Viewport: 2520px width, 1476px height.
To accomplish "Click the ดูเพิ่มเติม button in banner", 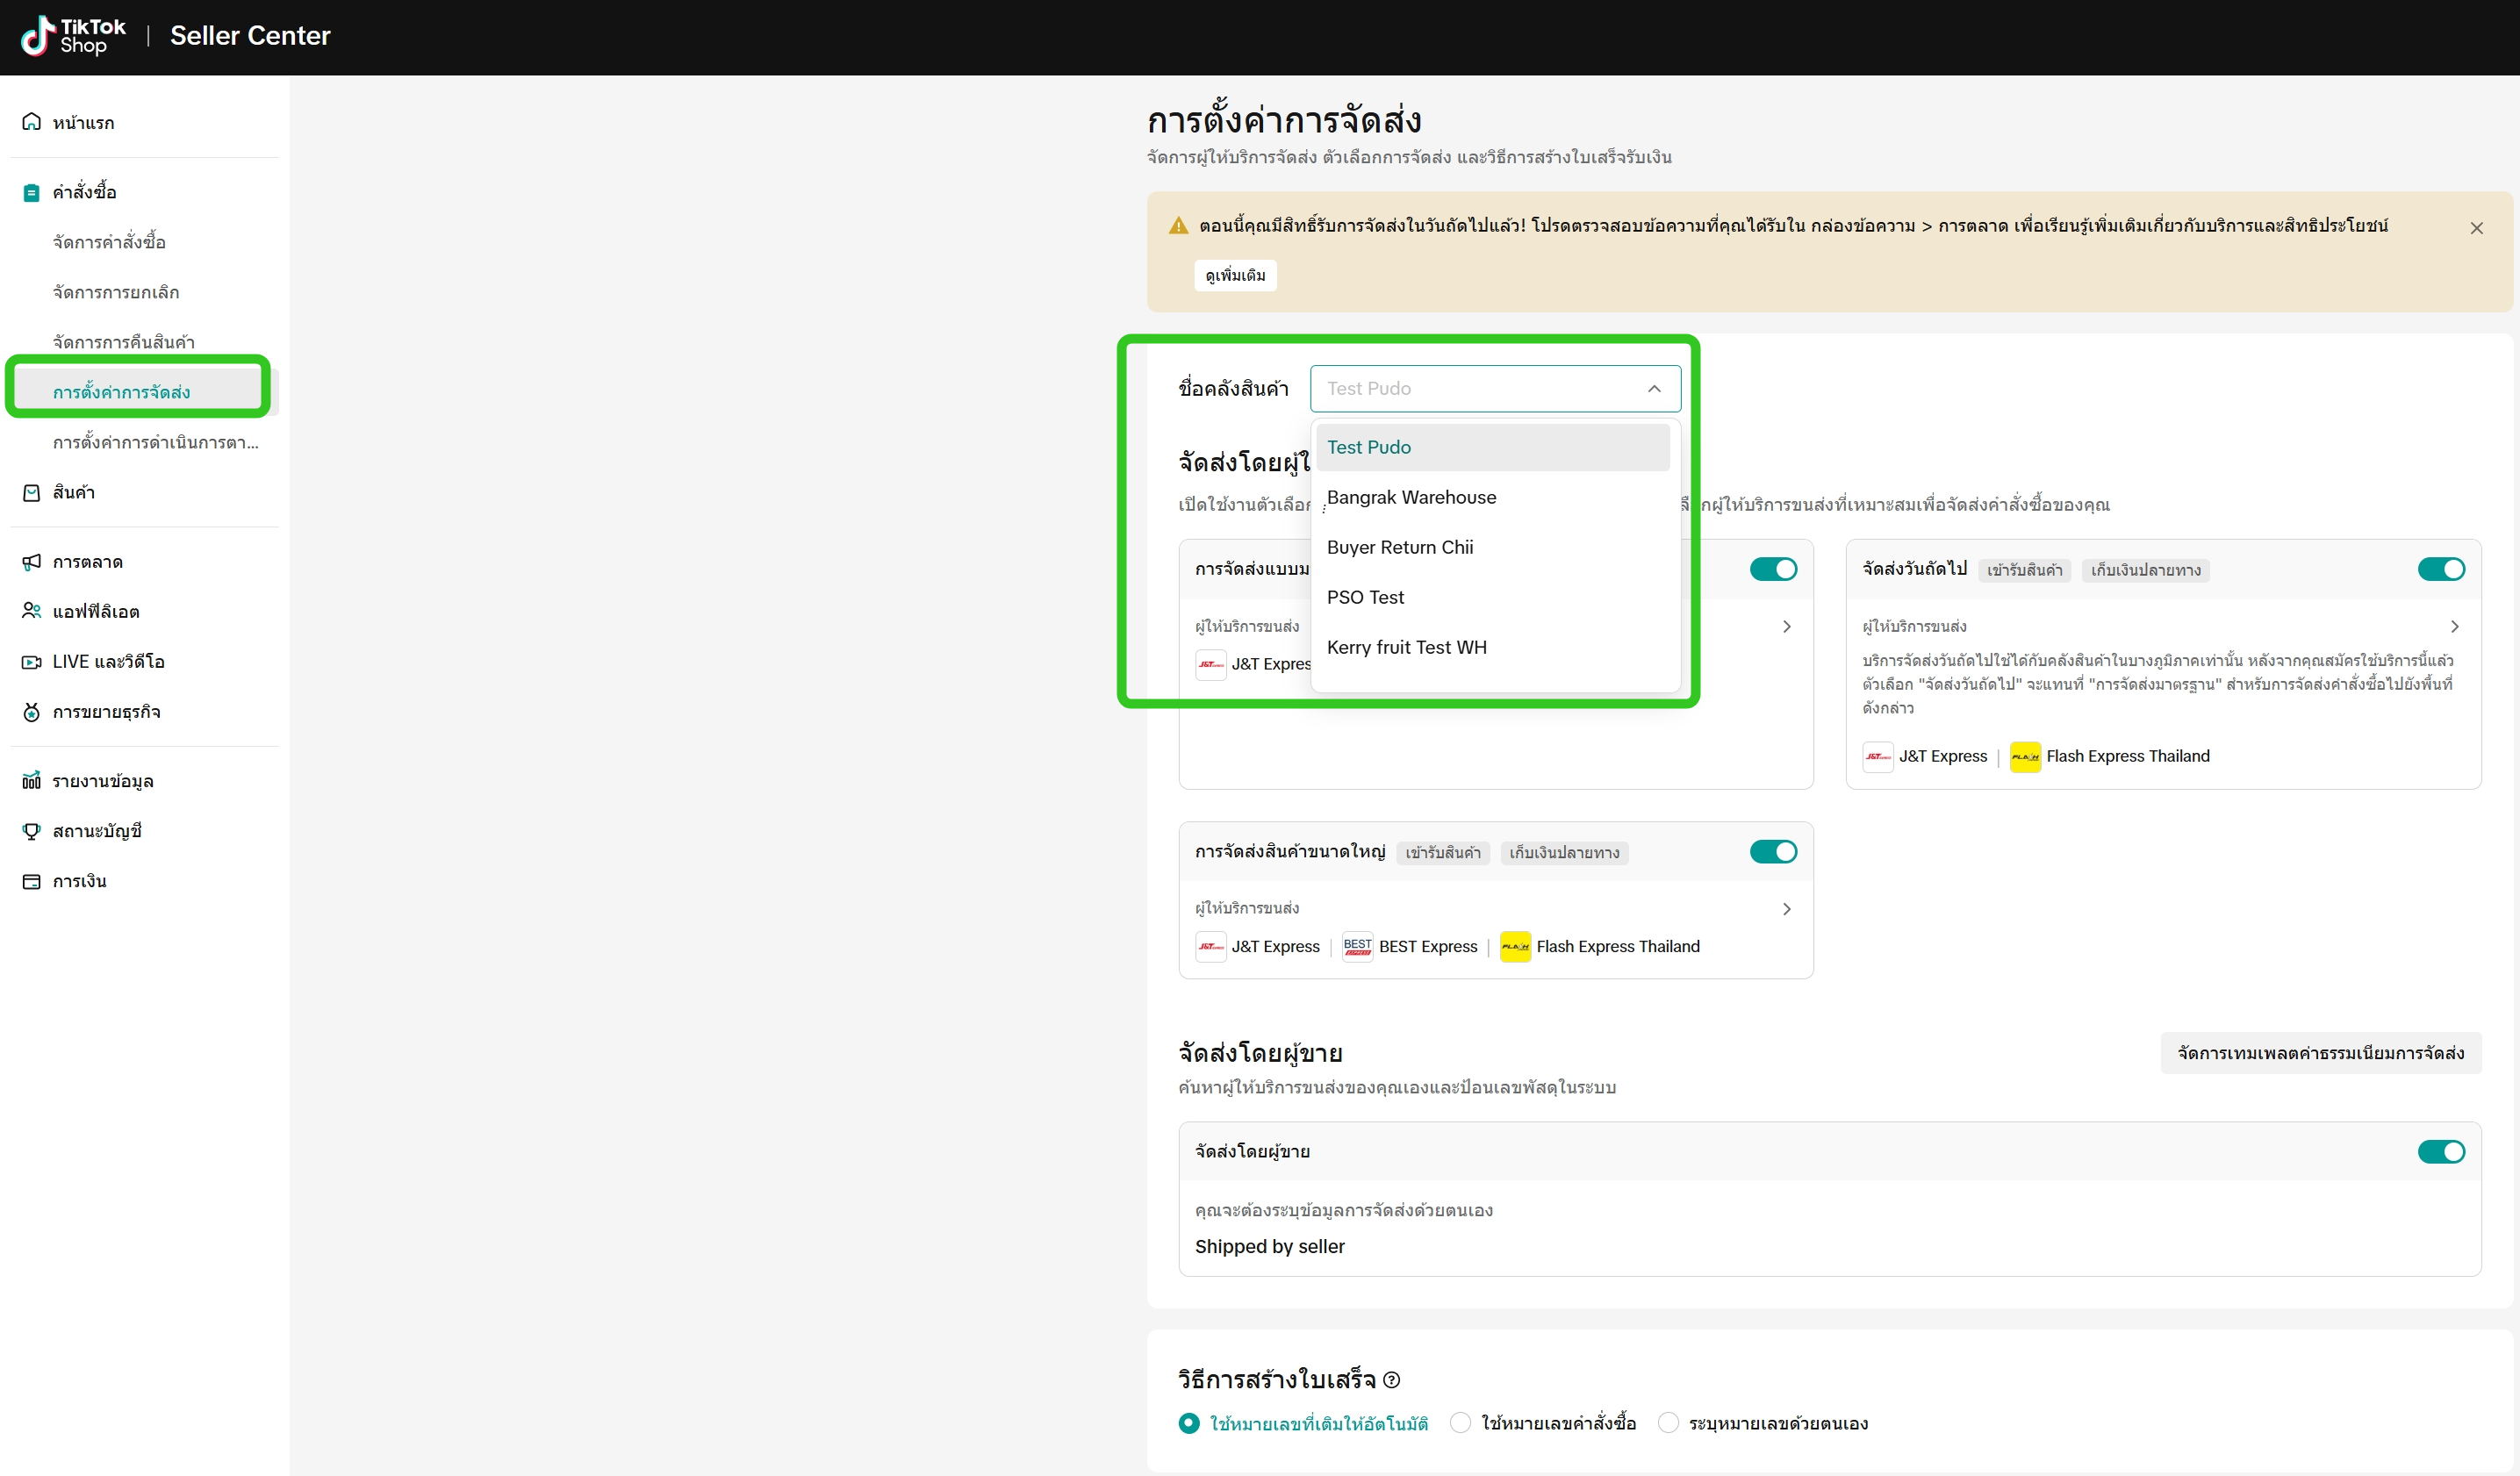I will [x=1234, y=275].
